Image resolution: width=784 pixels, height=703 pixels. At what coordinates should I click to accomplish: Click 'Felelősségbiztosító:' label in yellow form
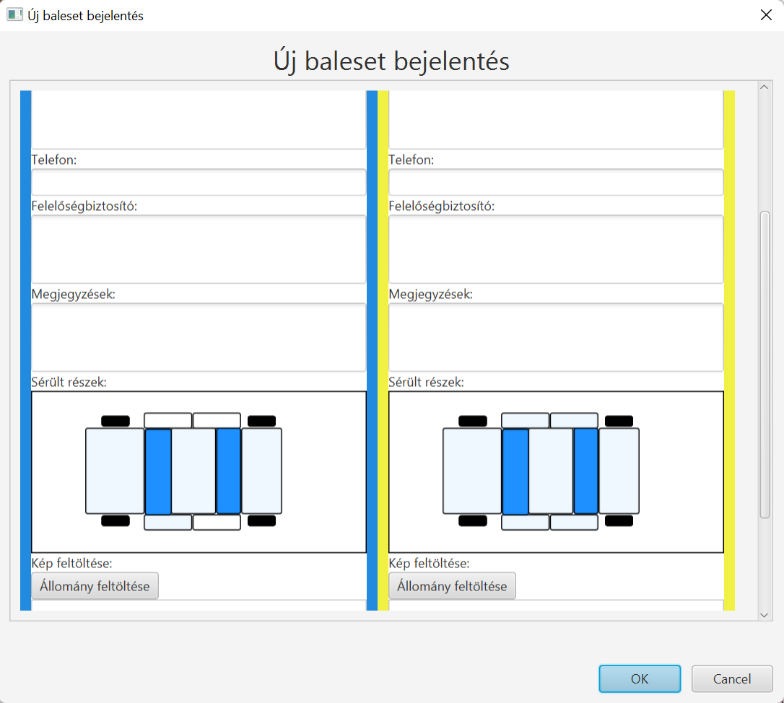point(442,206)
